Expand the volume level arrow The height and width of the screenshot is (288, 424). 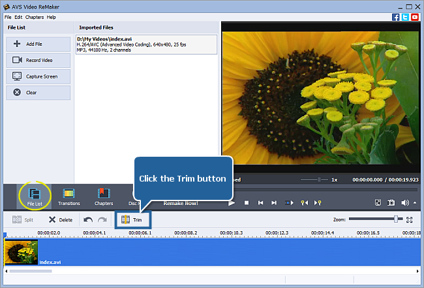(x=415, y=202)
